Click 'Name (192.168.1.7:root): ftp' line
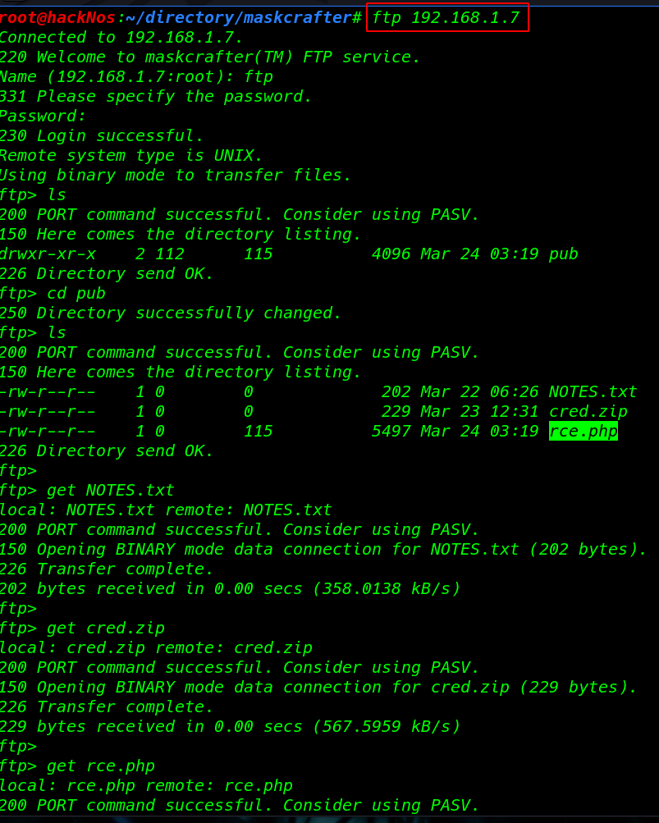The image size is (659, 823). (136, 76)
